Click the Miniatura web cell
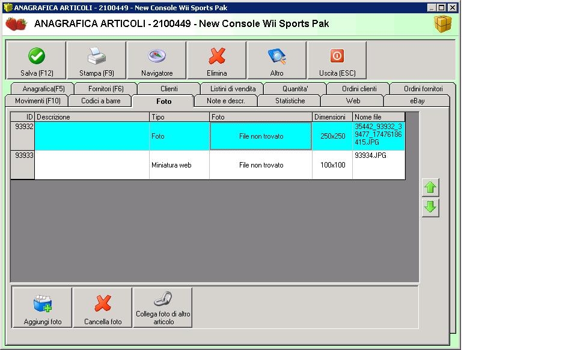577x350 pixels. [180, 165]
